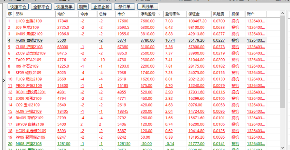Click the 账户 column header

[256, 14]
